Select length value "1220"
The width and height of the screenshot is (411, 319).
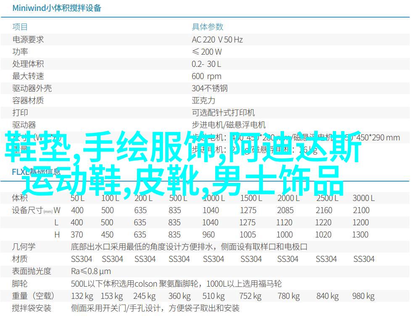point(323,222)
